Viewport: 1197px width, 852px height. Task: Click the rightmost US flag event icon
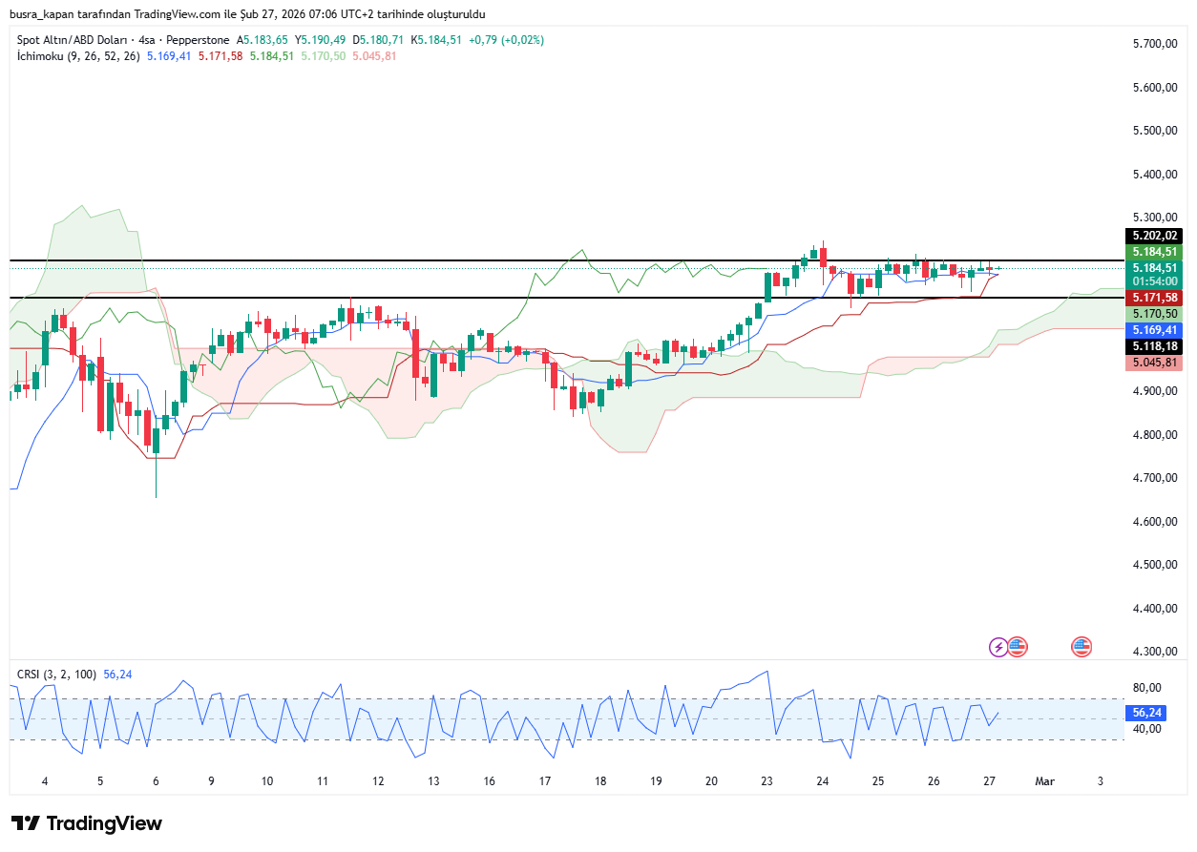(1081, 647)
